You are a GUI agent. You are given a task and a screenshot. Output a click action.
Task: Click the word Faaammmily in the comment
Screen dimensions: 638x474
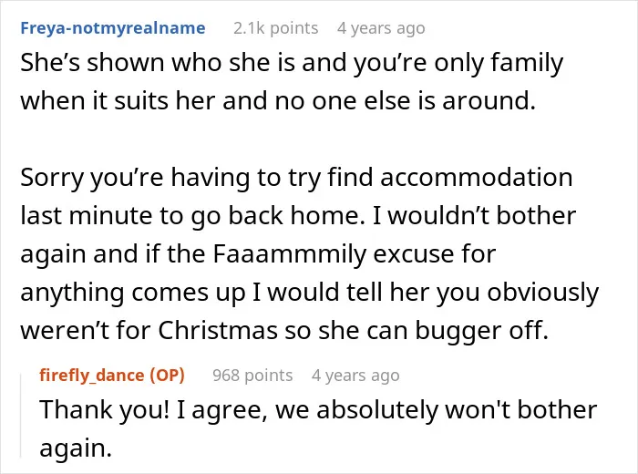(x=290, y=254)
